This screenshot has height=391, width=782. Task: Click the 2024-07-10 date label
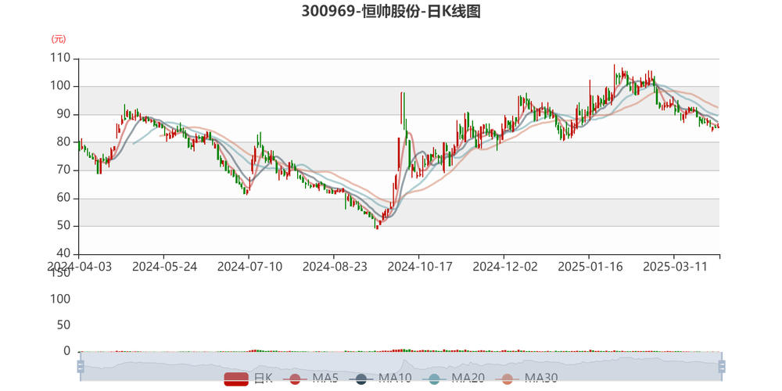(249, 267)
